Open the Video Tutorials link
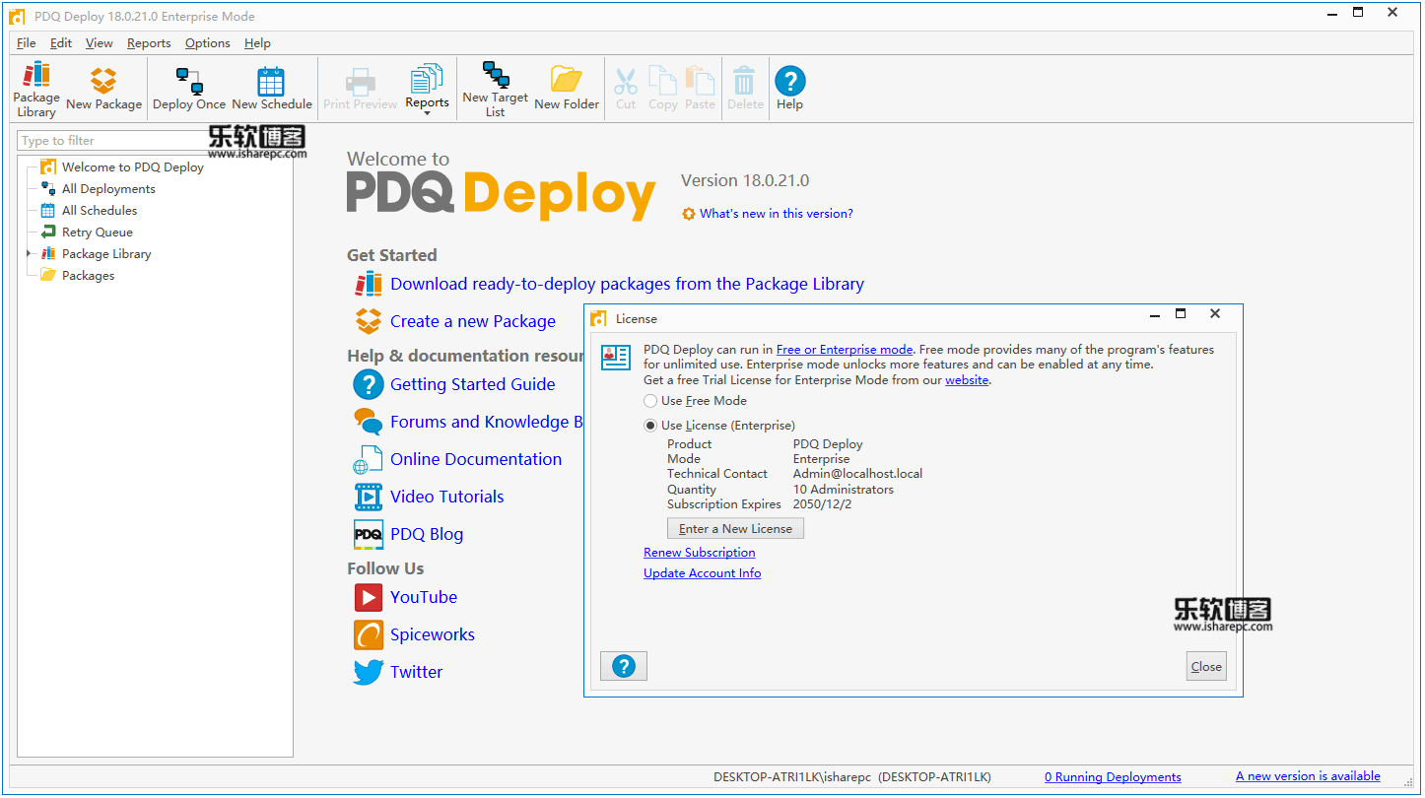This screenshot has width=1425, height=798. [447, 497]
